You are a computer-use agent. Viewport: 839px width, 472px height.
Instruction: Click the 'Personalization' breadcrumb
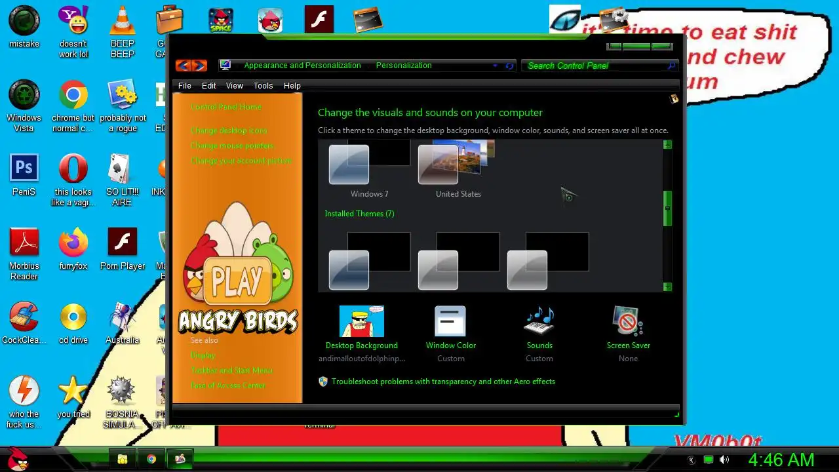404,66
